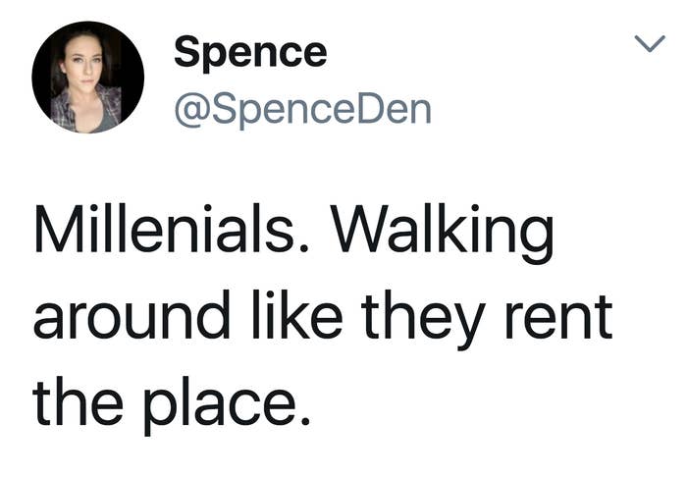Open Spence's circular profile photo

pyautogui.click(x=88, y=78)
